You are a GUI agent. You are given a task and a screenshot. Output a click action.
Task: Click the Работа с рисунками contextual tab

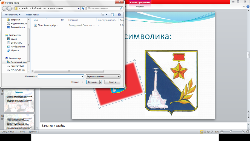tap(140, 2)
